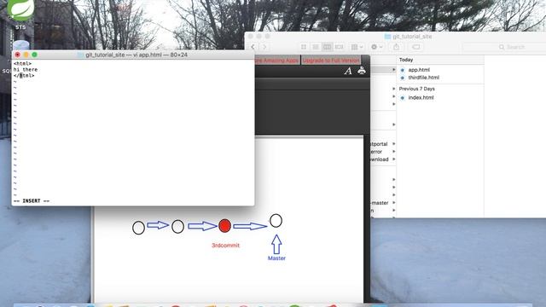Viewport: 546px width, 307px height.
Task: Focus the Finder search field
Action: pos(505,47)
